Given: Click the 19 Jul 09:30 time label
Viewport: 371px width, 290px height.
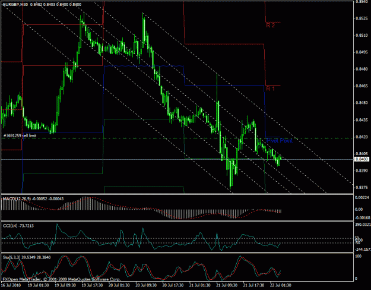Looking at the screenshot, I should point(65,285).
